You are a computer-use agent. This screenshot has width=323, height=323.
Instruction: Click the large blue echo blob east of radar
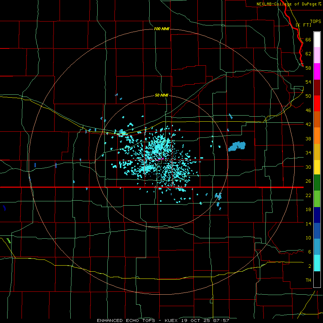pyautogui.click(x=237, y=146)
